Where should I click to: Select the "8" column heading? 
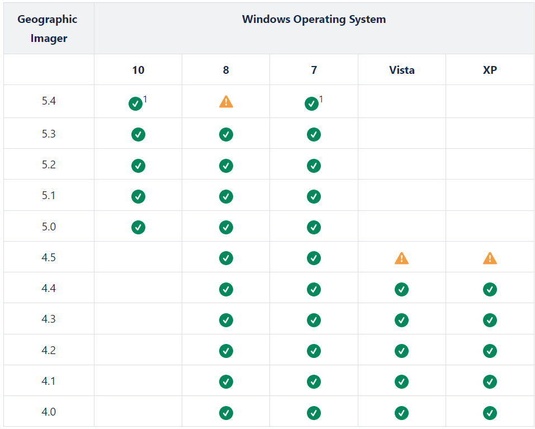tap(226, 70)
